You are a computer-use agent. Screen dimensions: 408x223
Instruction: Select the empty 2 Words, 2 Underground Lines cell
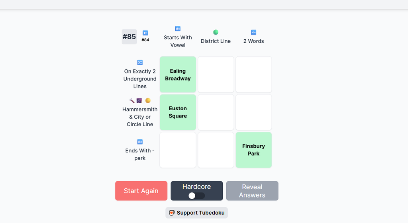pos(253,75)
